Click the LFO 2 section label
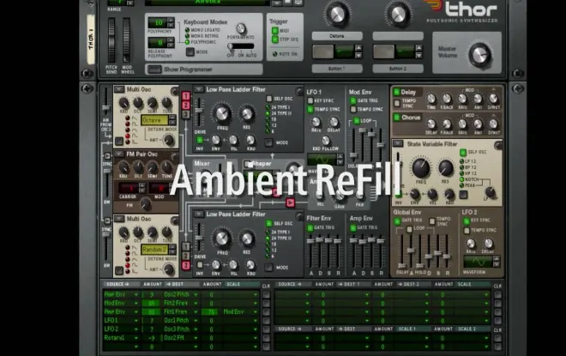This screenshot has height=356, width=566. tap(470, 212)
